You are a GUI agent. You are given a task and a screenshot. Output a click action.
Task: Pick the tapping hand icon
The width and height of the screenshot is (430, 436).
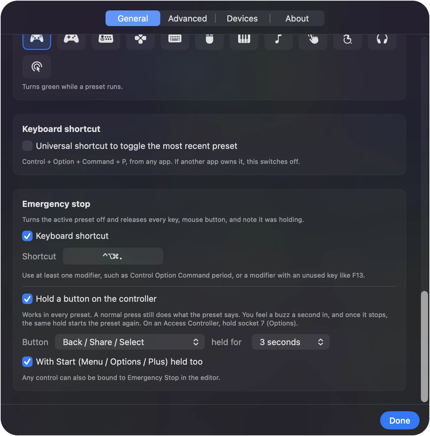pyautogui.click(x=313, y=41)
